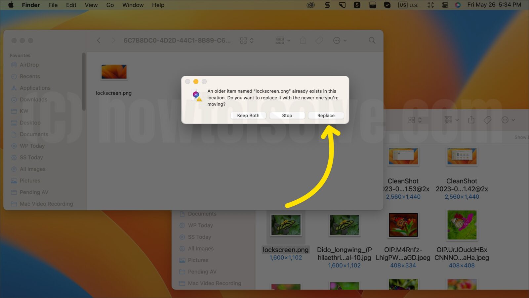Open the grid view icon in Finder toolbar
The image size is (529, 298).
(x=244, y=40)
